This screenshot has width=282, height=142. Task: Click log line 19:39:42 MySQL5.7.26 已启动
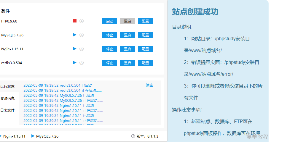coord(59,95)
